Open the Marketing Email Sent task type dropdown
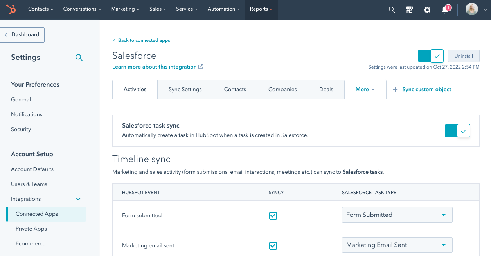Viewport: 491px width, 256px height. (x=397, y=245)
